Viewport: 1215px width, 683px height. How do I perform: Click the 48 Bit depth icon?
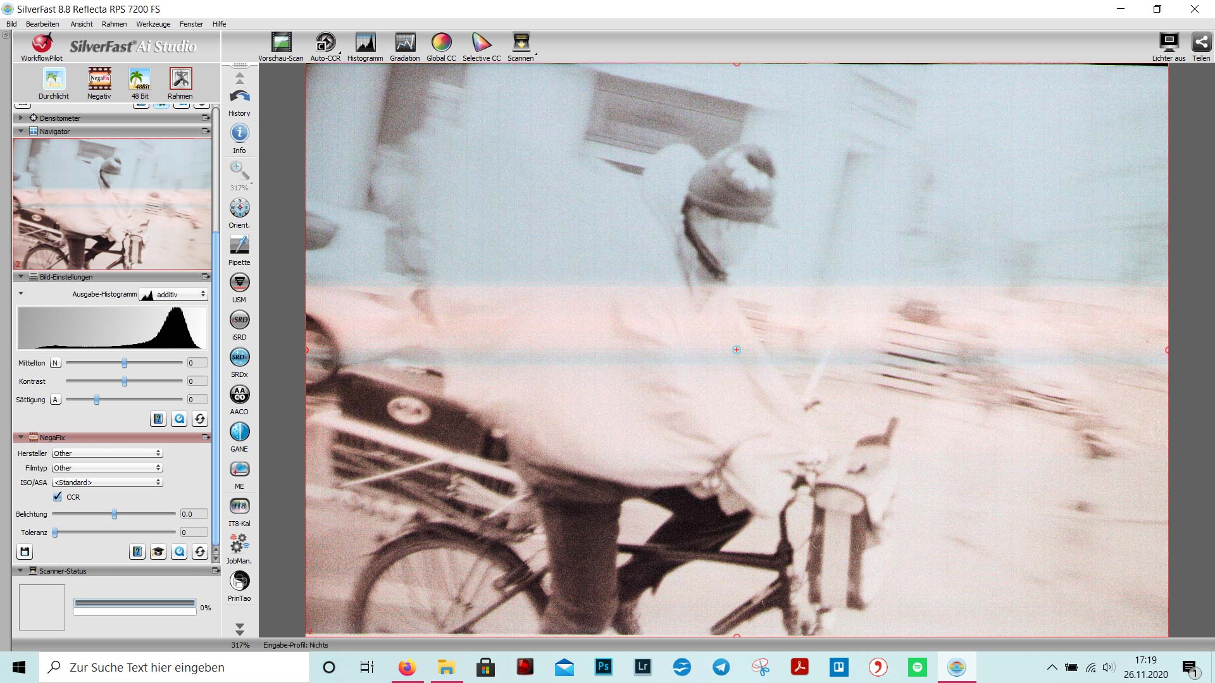(140, 83)
